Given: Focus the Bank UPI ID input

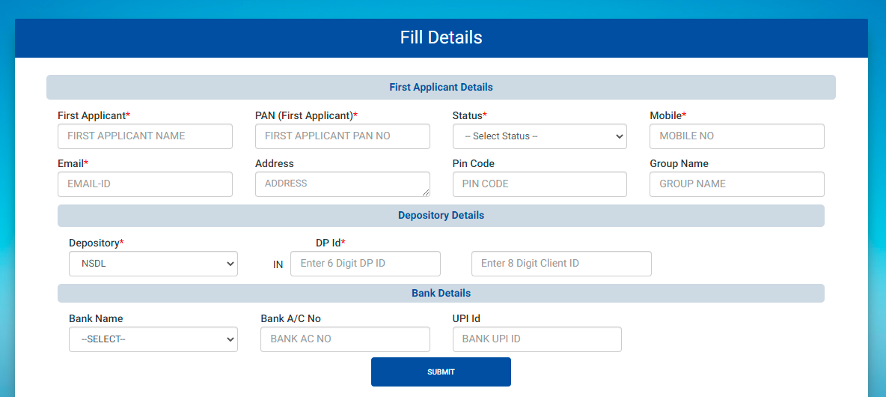Looking at the screenshot, I should 537,339.
